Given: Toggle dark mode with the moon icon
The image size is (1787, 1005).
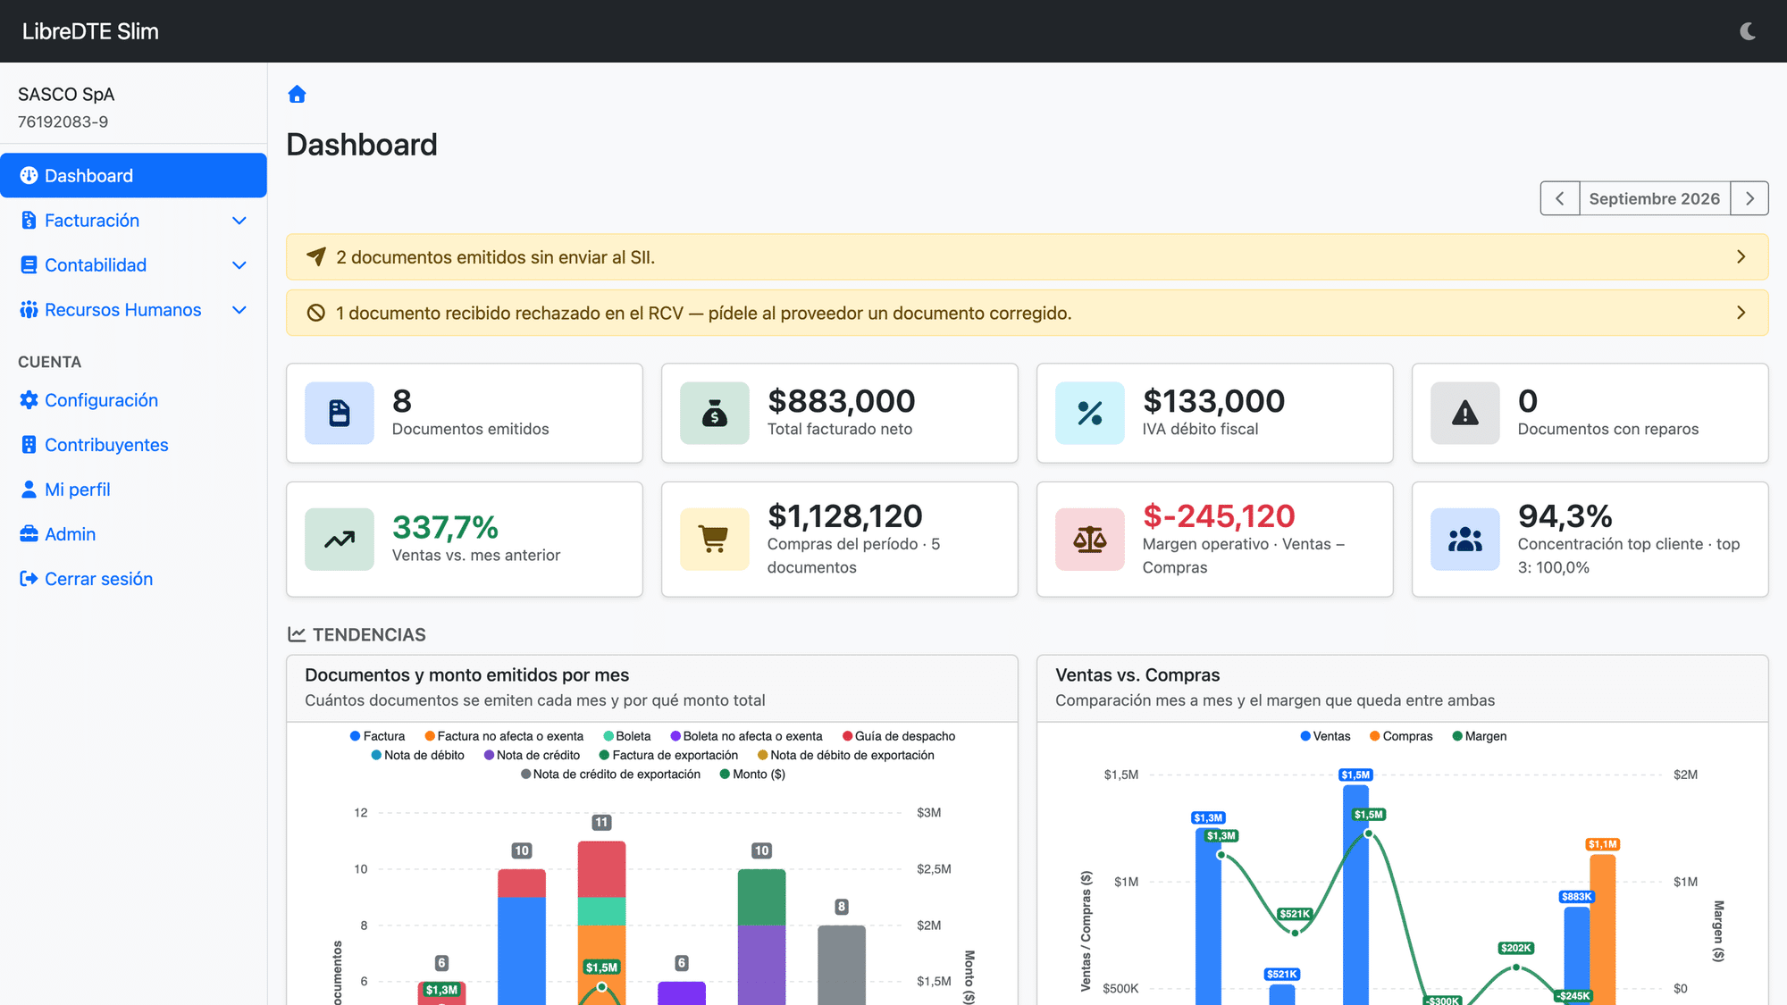Looking at the screenshot, I should pos(1748,31).
